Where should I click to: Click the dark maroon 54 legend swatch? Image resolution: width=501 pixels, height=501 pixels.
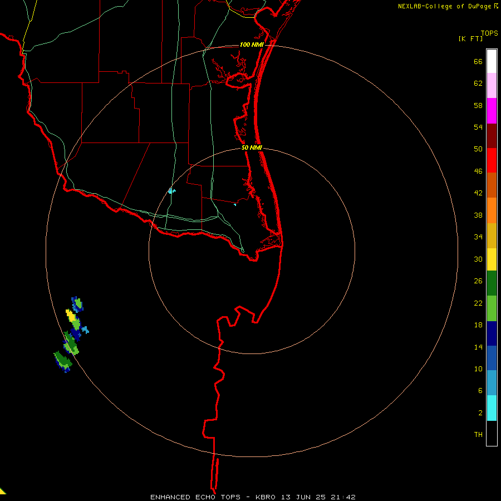492,136
